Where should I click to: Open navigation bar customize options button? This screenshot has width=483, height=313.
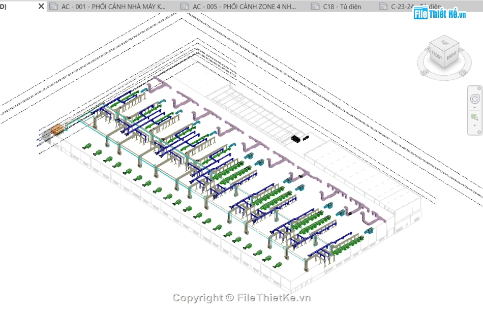point(479,132)
